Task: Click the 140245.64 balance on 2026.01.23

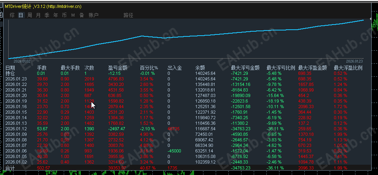Action: tap(205, 79)
